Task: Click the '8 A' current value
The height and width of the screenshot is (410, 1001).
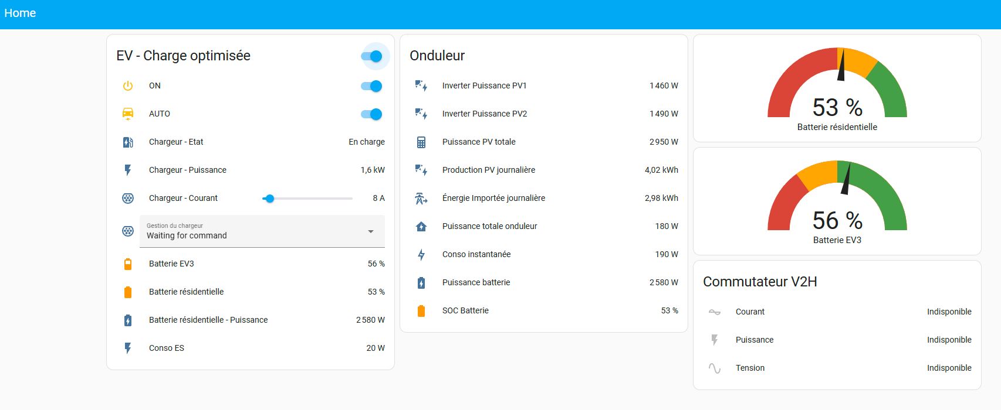Action: [x=379, y=198]
